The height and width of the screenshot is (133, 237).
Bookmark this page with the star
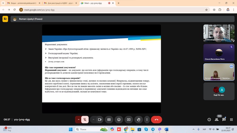point(206,10)
